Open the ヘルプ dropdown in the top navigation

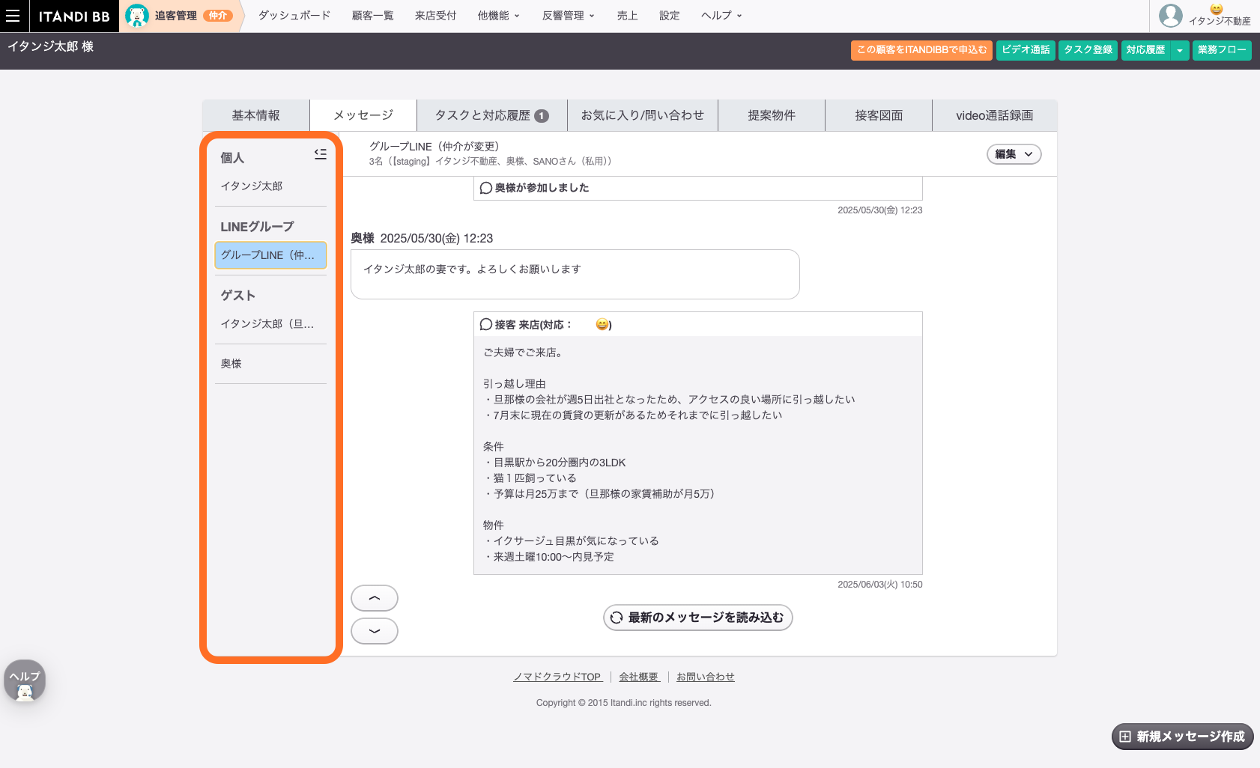[721, 16]
